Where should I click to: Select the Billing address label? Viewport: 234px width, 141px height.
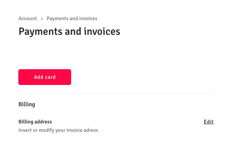(x=35, y=122)
